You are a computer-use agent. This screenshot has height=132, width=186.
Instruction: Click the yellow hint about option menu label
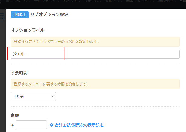[95, 41]
